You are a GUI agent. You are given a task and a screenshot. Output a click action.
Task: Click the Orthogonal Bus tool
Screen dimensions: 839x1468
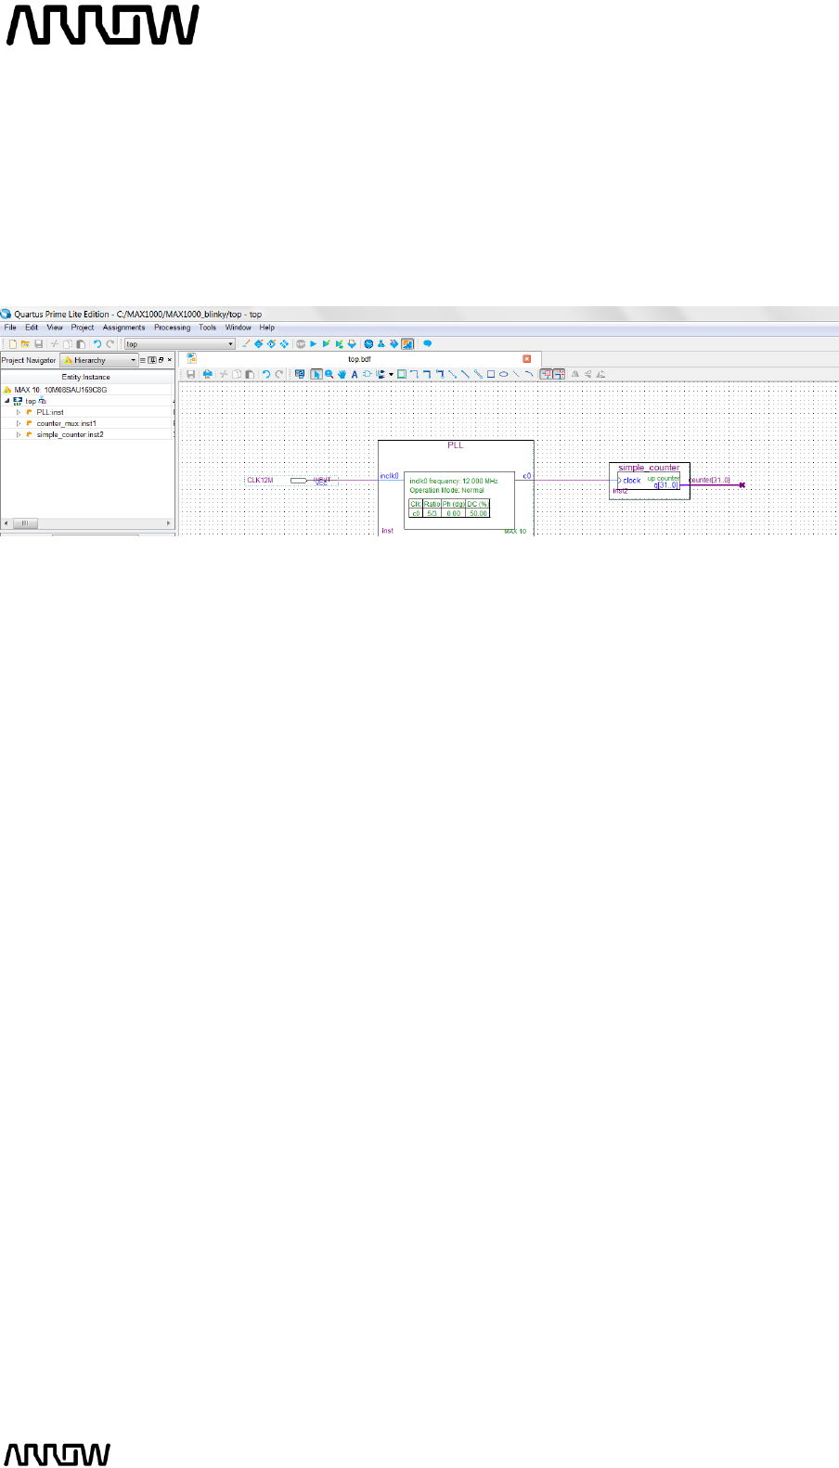(427, 374)
